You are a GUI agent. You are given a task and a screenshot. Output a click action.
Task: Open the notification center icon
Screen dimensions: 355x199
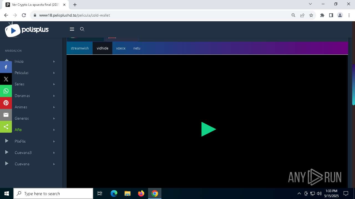pyautogui.click(x=346, y=193)
